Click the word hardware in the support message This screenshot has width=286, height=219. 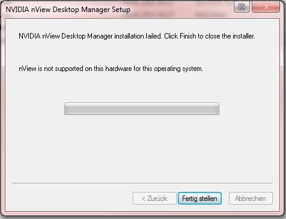[118, 69]
